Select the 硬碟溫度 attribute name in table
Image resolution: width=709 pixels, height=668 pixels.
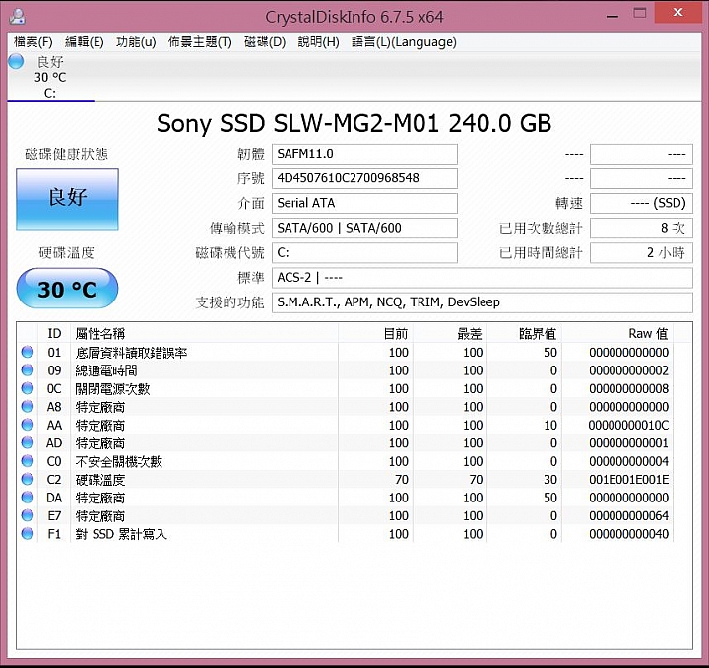[99, 480]
